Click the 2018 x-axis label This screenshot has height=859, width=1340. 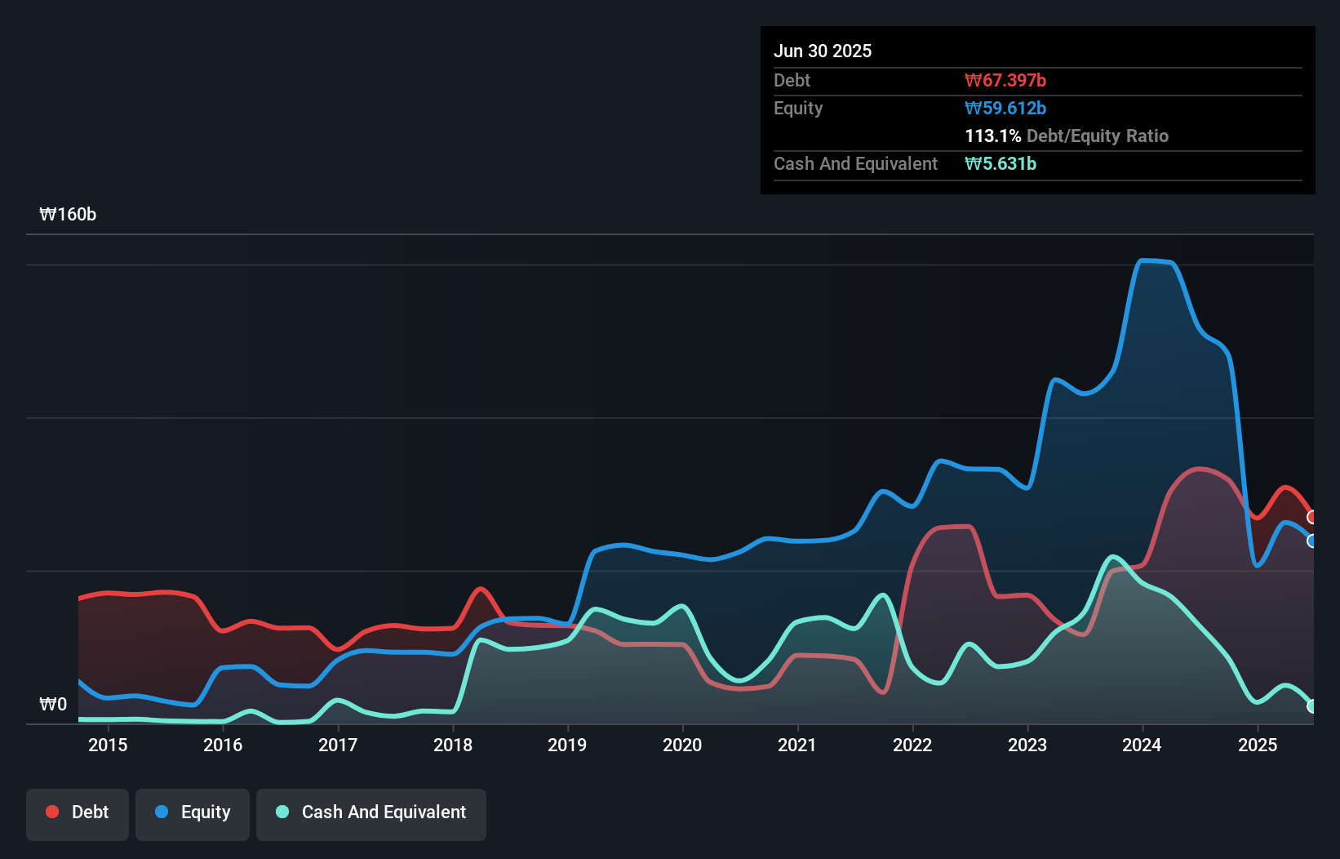pos(453,745)
